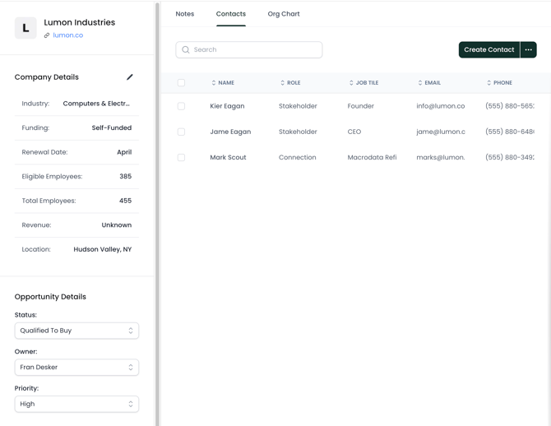
Task: Focus the contacts Search field
Action: tap(255, 50)
